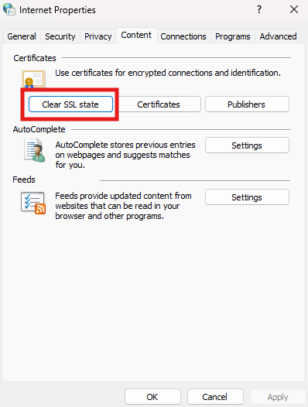This screenshot has height=407, width=308.
Task: Click the Apply button
Action: click(278, 397)
